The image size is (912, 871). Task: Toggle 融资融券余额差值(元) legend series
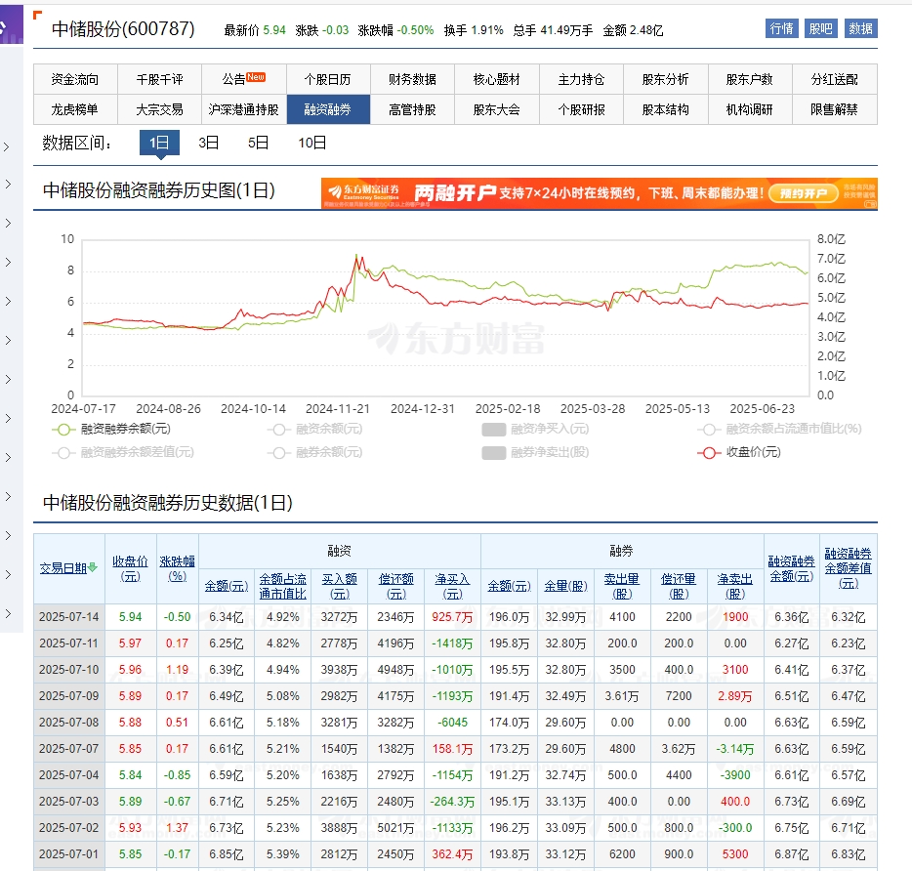point(123,453)
